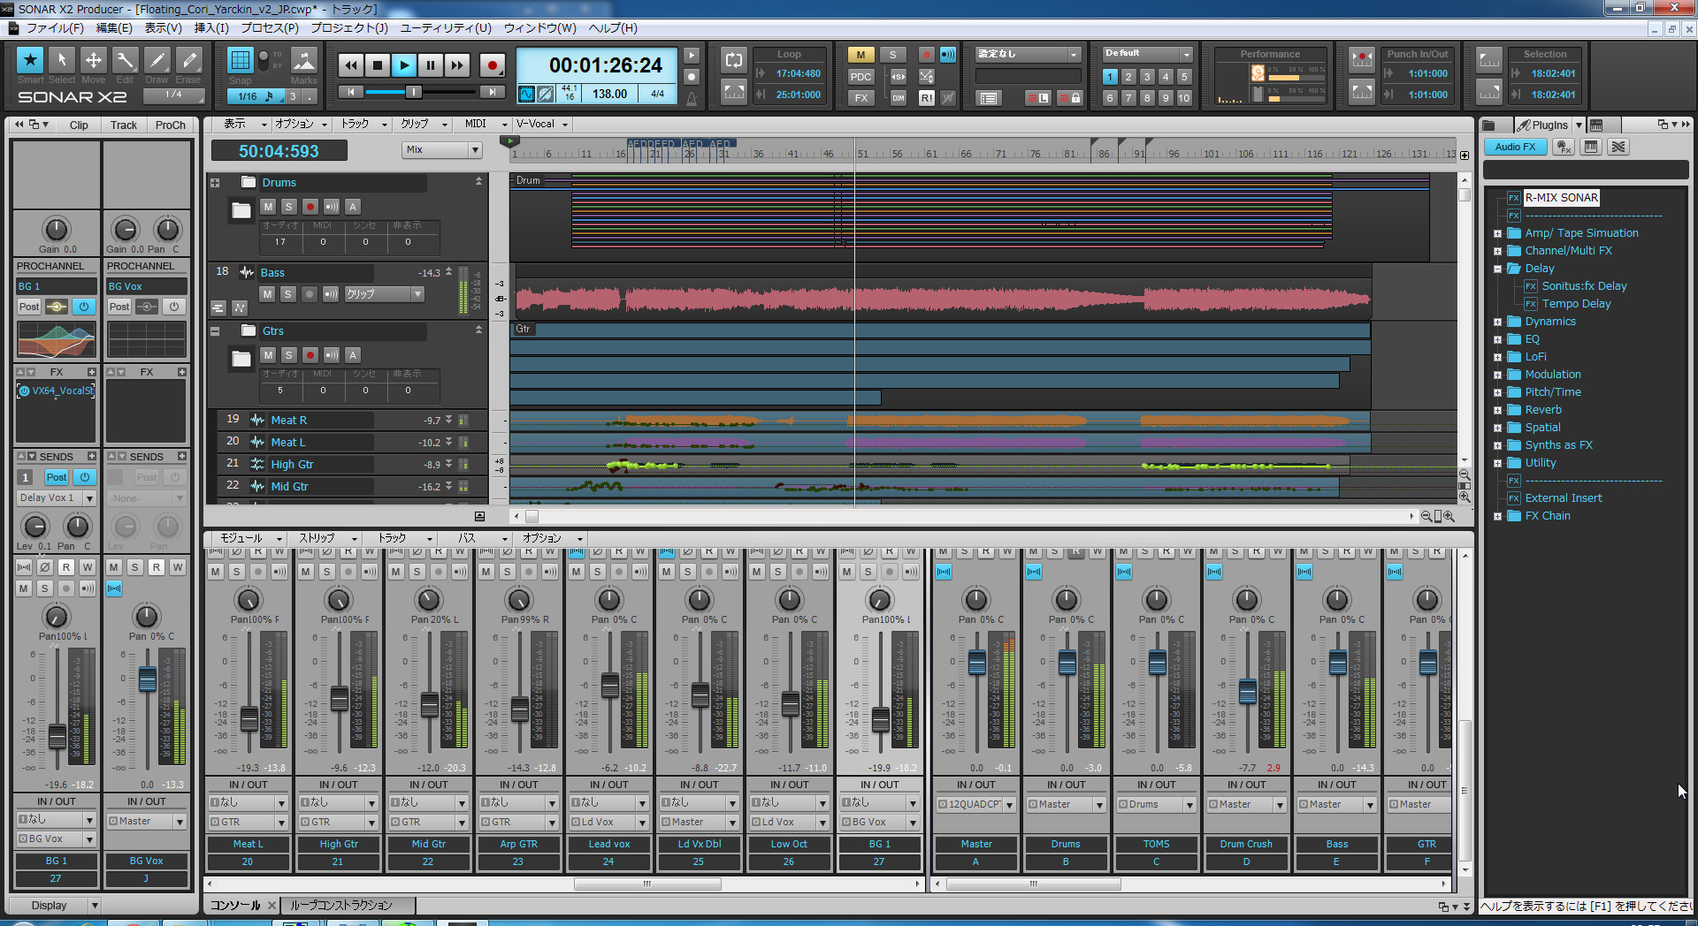
Task: Click the ProCh inspector tab button
Action: pos(170,125)
